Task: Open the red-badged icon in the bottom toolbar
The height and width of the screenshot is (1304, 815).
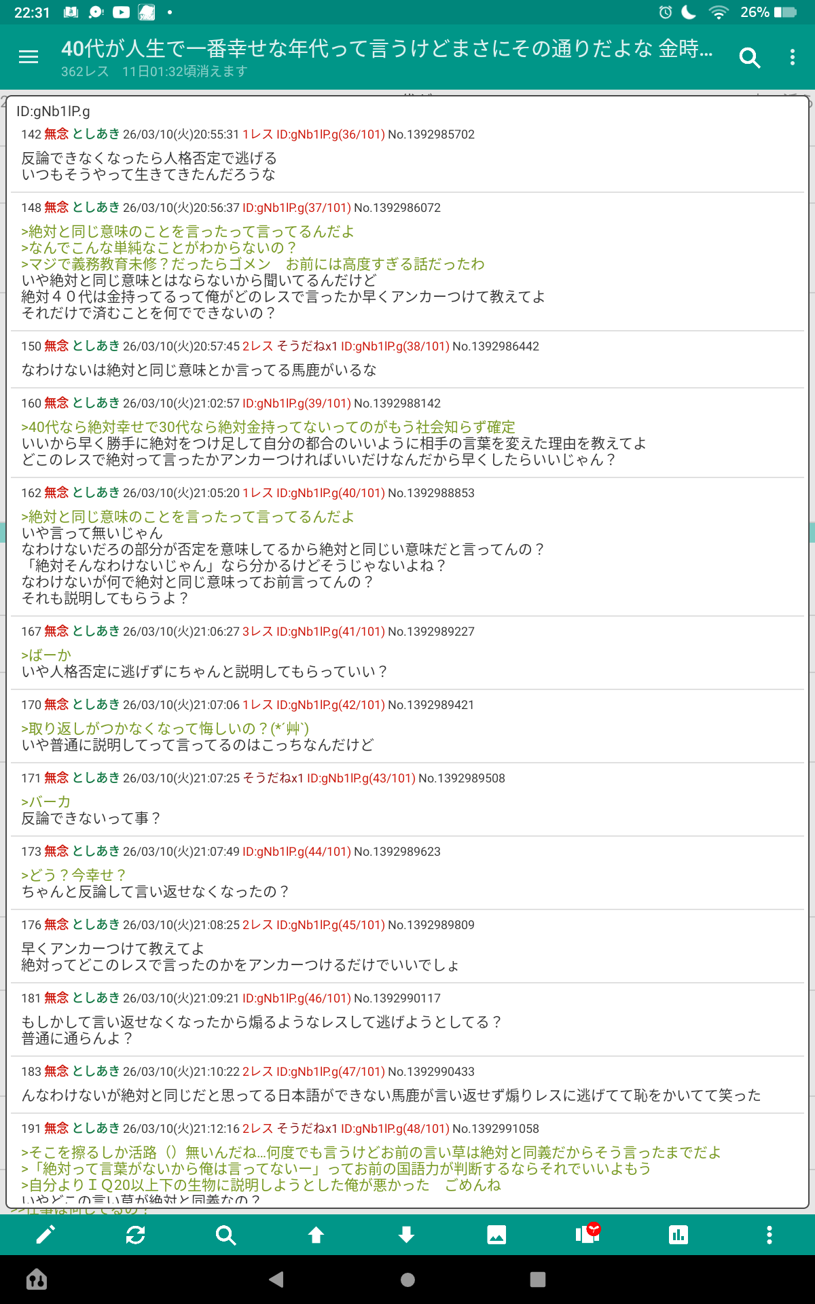Action: (587, 1233)
